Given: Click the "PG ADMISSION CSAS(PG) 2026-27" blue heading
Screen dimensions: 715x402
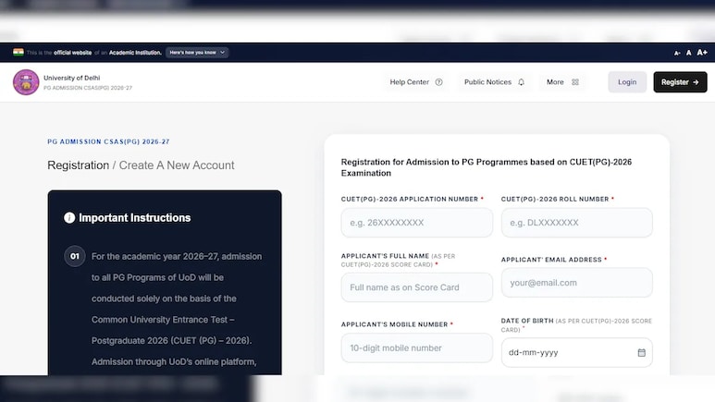Looking at the screenshot, I should tap(108, 141).
